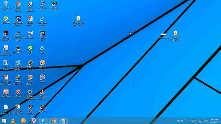Select the VMware Workstation shortcut

(x=30, y=94)
